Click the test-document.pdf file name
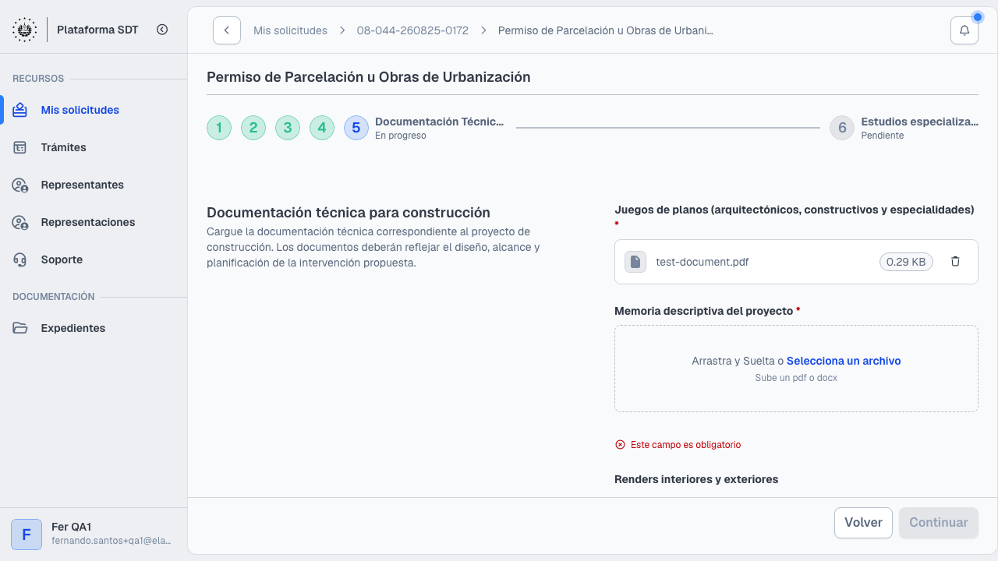998x561 pixels. (702, 262)
